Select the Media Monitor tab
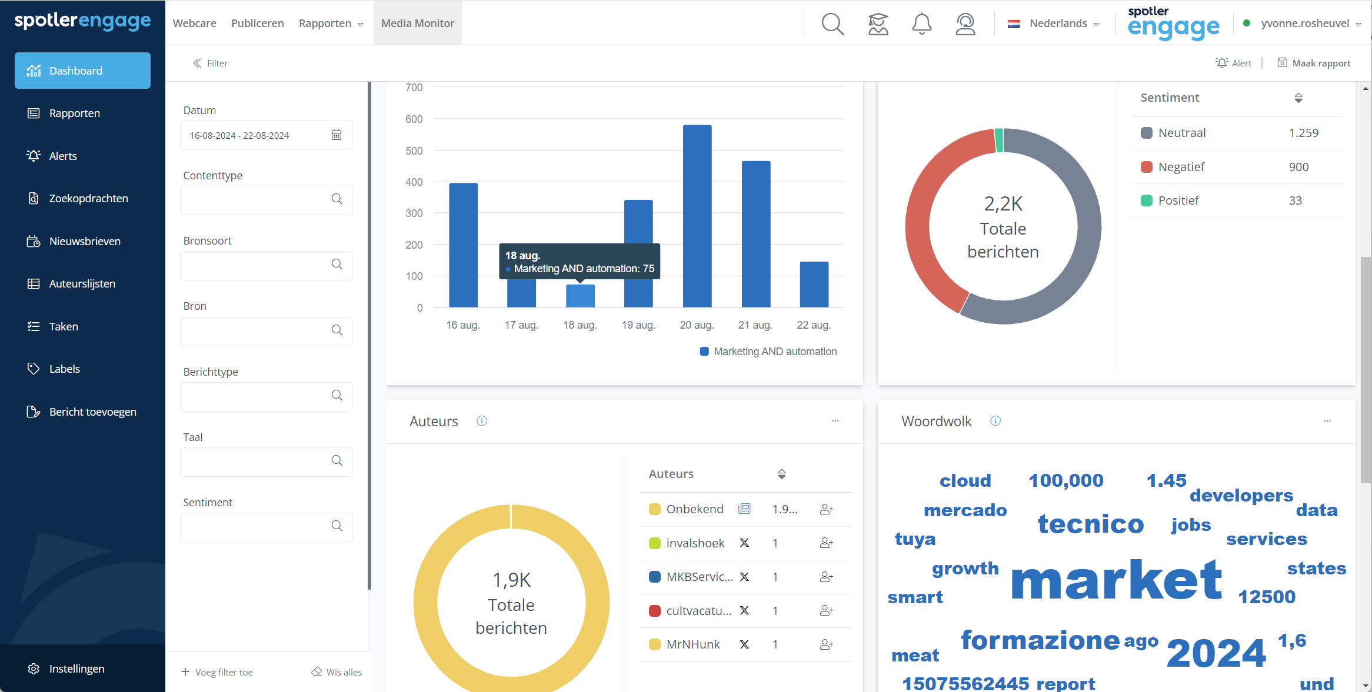Screen dimensions: 1372x692 pyautogui.click(x=418, y=24)
